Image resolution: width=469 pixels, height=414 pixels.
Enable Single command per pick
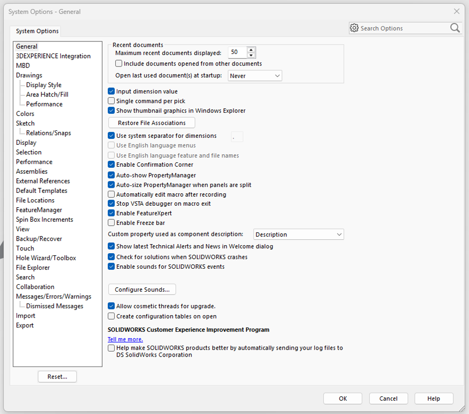[111, 101]
